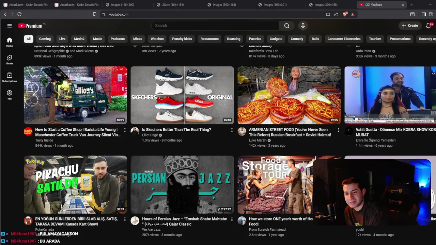Click the Create button
Screen dimensions: 436x245
410,26
